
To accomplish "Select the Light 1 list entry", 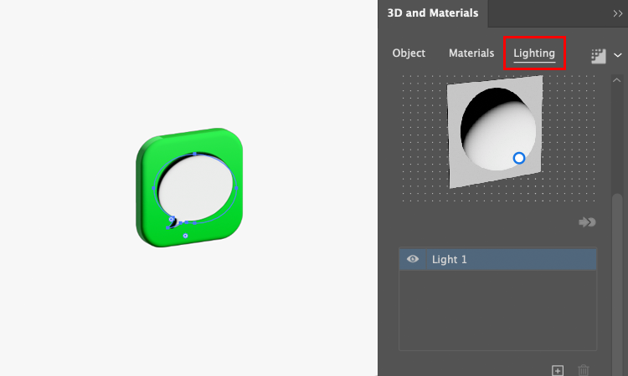I will point(498,259).
